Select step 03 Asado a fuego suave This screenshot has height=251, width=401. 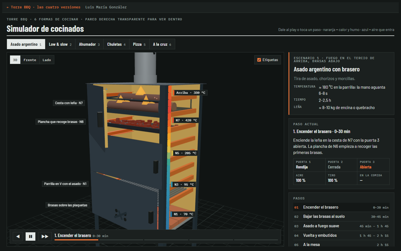(341, 226)
